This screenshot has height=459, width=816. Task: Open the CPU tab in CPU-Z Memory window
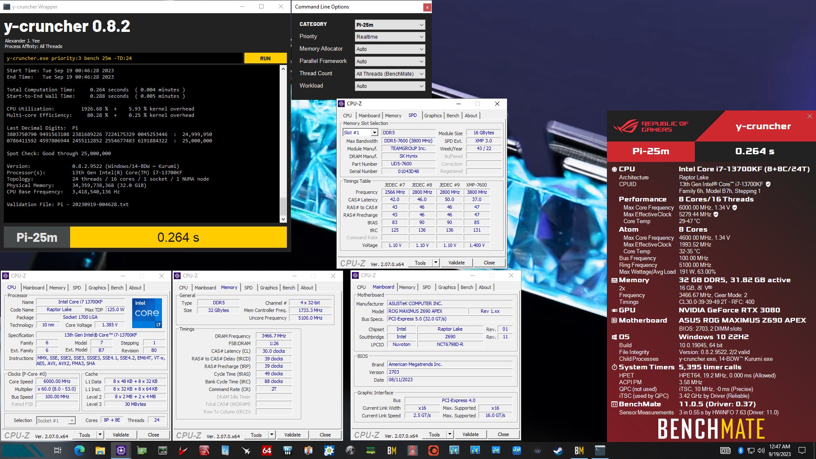coord(183,288)
